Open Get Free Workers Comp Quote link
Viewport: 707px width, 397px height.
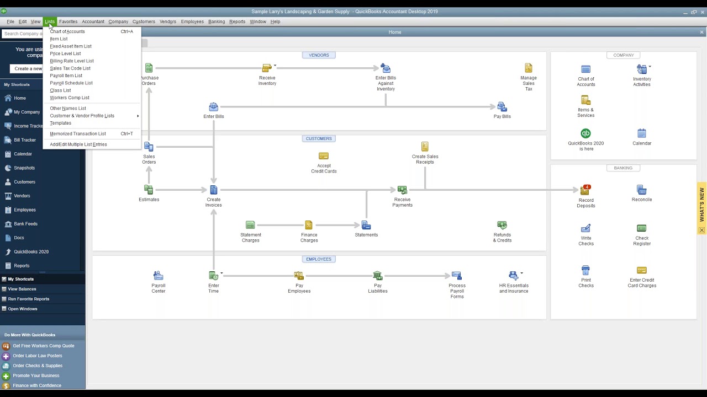(x=43, y=346)
